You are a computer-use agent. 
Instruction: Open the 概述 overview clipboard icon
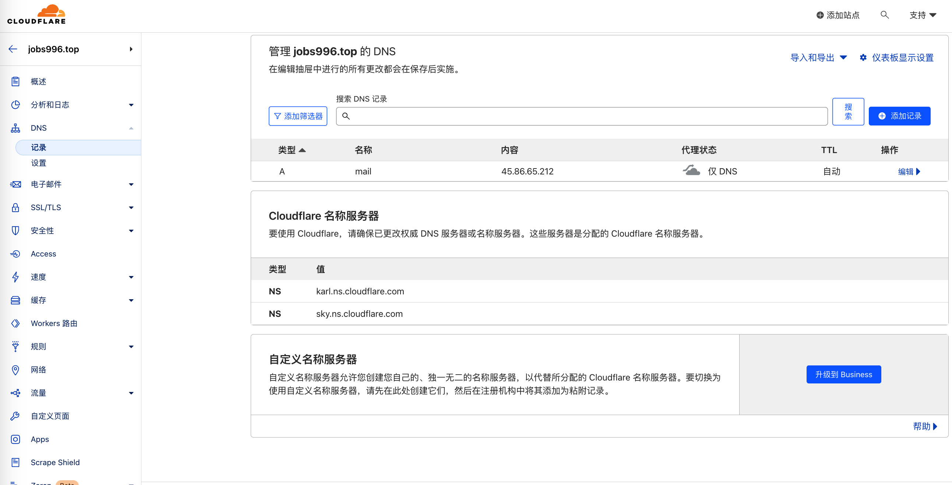point(15,82)
